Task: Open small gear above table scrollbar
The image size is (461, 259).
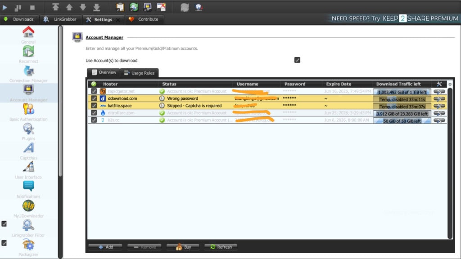Action: point(450,85)
